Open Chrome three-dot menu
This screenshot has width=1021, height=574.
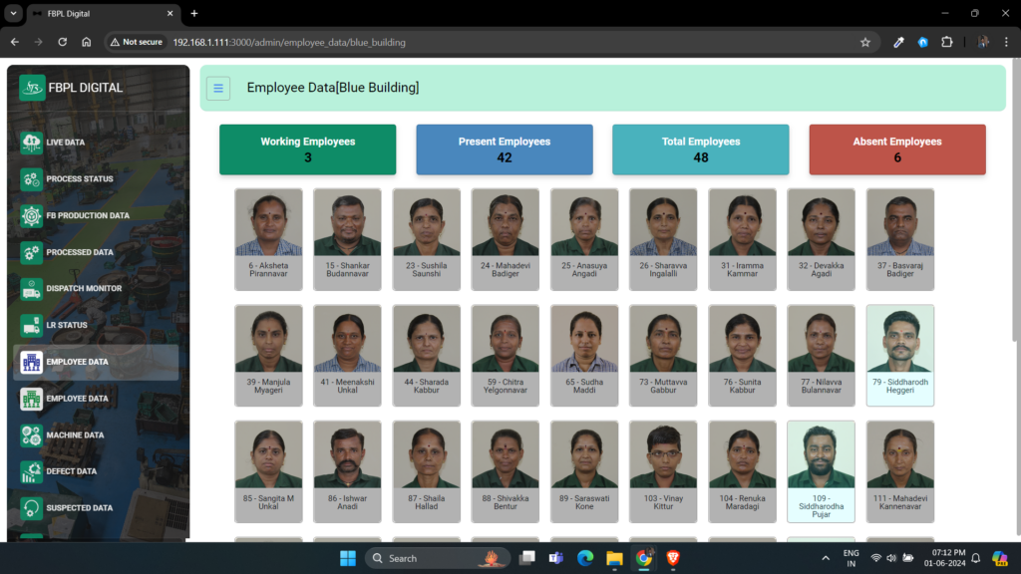click(x=1007, y=42)
